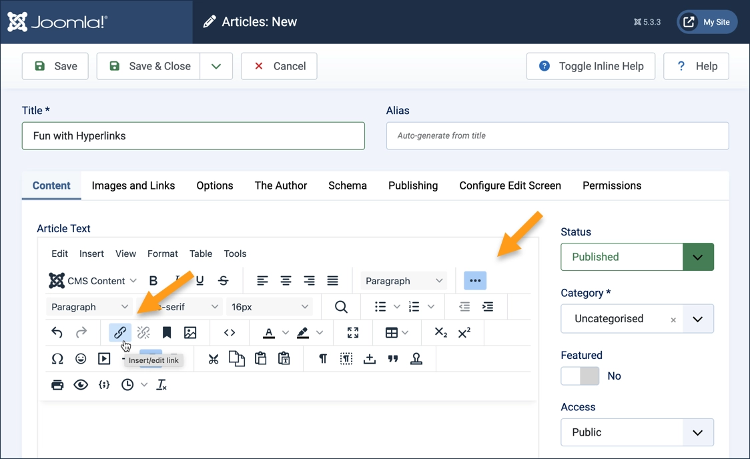
Task: Open the Source code view icon
Action: [x=230, y=332]
